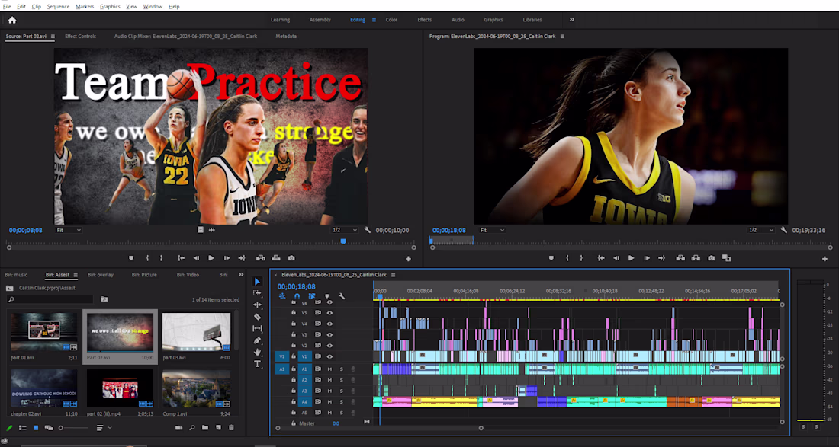Open the Sequence menu

click(58, 6)
